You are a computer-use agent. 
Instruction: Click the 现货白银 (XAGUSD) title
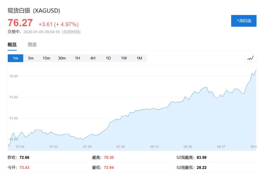pyautogui.click(x=34, y=11)
